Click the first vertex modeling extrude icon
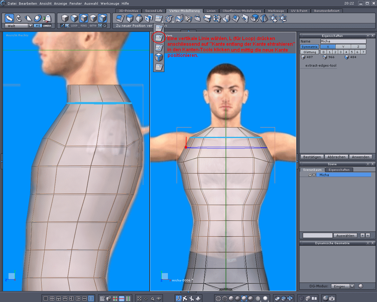Image resolution: width=377 pixels, height=302 pixels. pos(120,19)
